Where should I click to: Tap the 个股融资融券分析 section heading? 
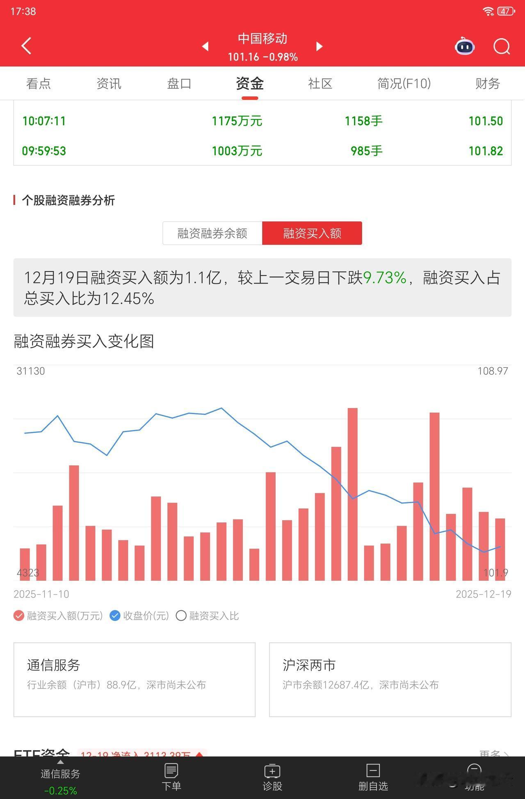[x=68, y=200]
